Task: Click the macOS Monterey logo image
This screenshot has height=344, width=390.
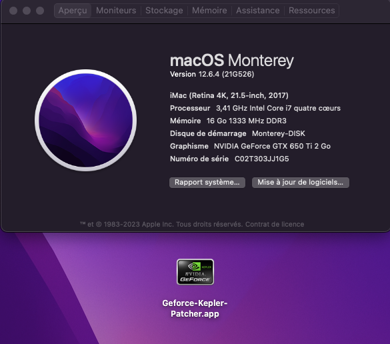Action: (85, 121)
